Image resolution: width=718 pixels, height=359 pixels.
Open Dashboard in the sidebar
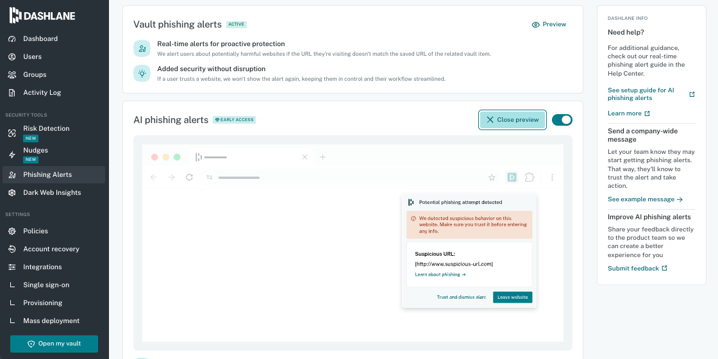coord(54,39)
